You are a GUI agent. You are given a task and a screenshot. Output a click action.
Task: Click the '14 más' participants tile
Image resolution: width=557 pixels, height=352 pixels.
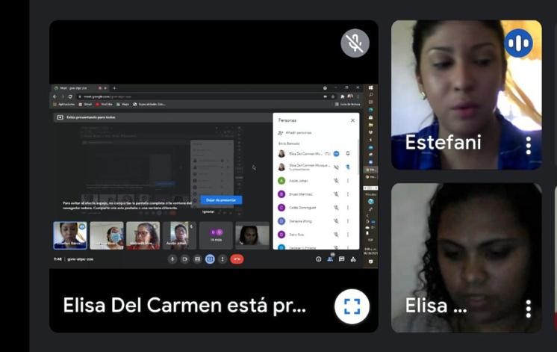[216, 235]
